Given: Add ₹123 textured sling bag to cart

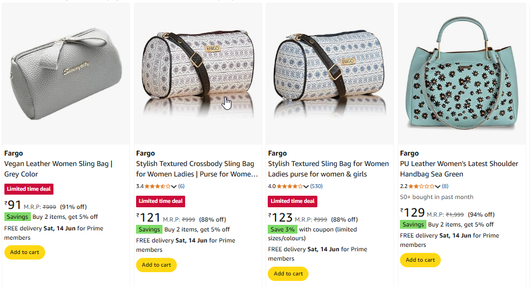Looking at the screenshot, I should click(288, 274).
